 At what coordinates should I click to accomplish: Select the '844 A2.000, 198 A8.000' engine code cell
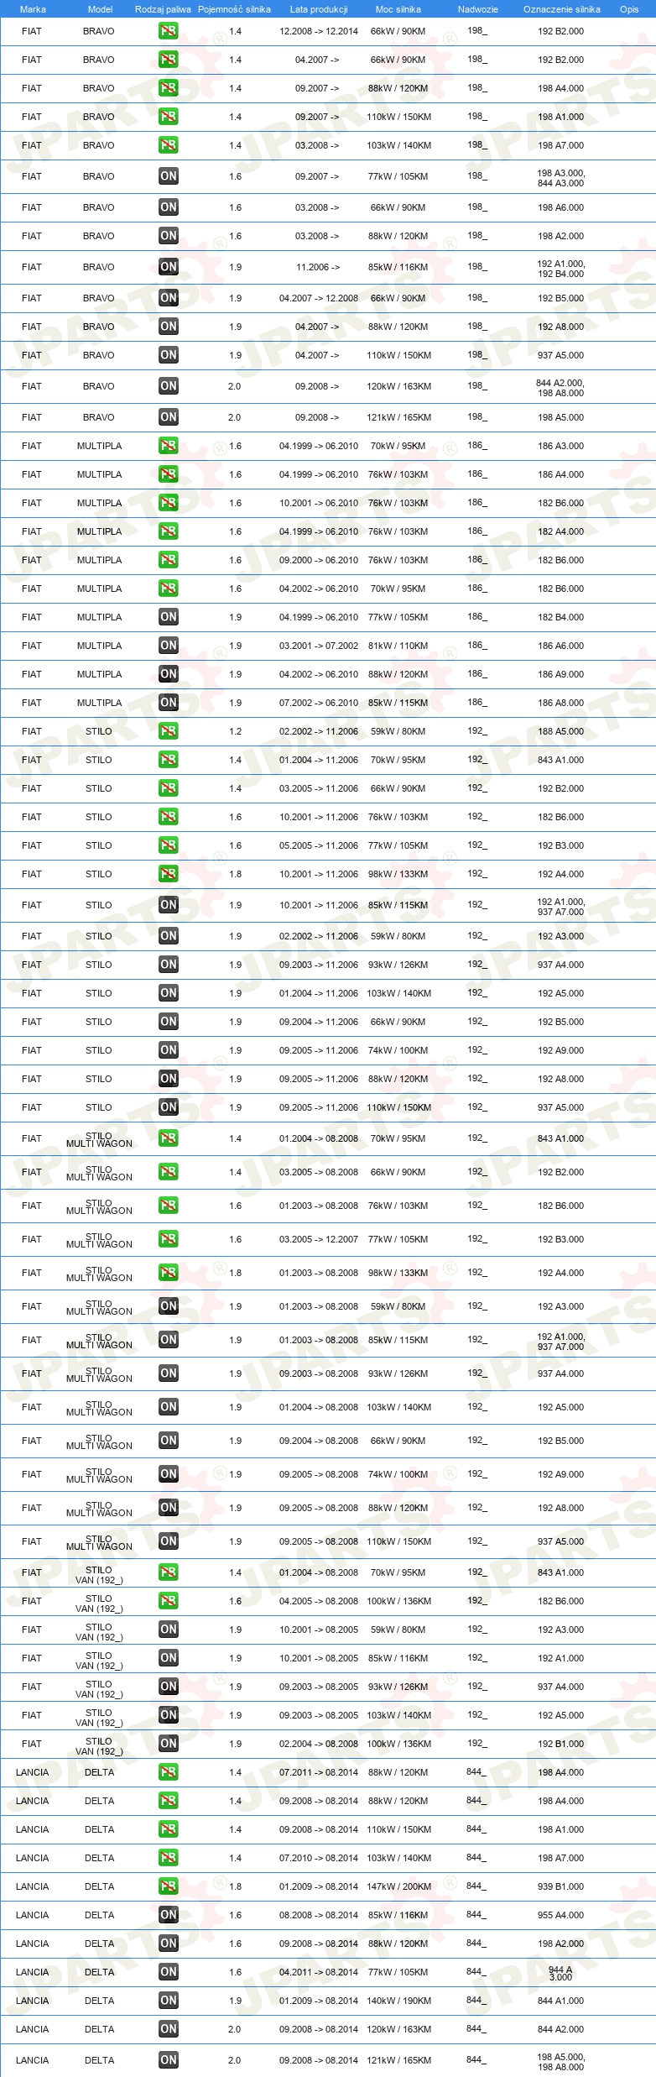[x=560, y=388]
